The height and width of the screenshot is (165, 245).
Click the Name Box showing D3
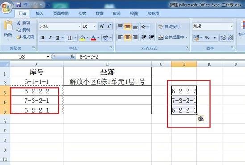[x=22, y=57]
